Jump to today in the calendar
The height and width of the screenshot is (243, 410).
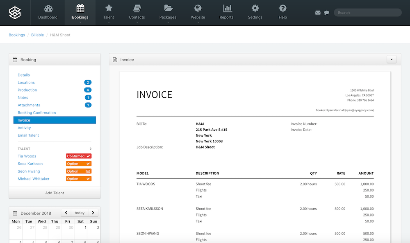(x=80, y=213)
